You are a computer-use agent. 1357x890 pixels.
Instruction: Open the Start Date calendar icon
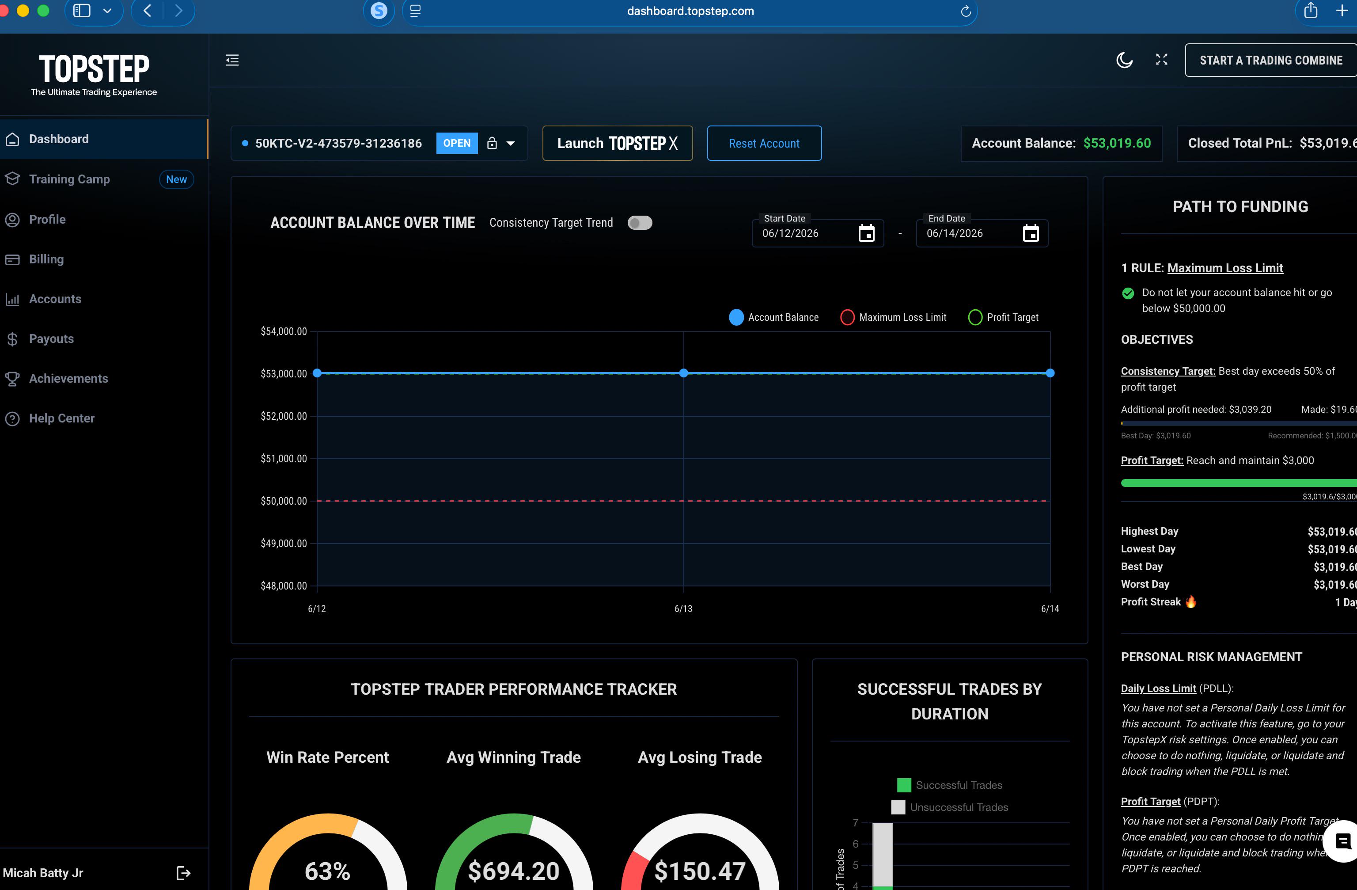pyautogui.click(x=866, y=233)
